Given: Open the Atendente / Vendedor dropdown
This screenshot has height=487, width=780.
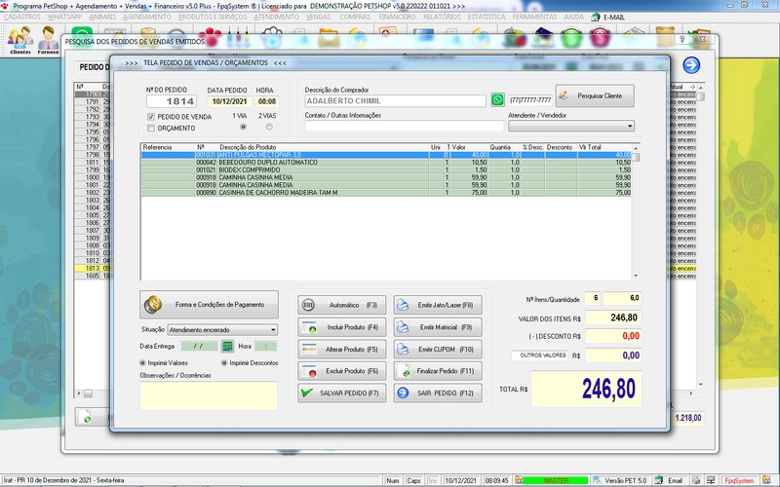Looking at the screenshot, I should click(x=571, y=127).
